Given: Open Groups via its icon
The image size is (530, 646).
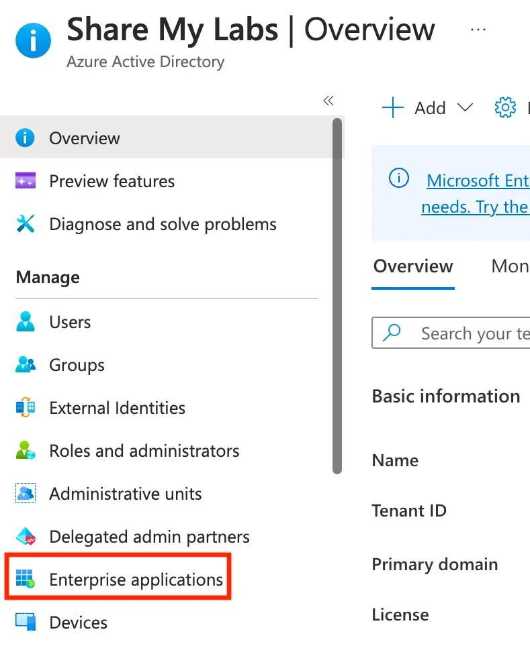Looking at the screenshot, I should (x=26, y=365).
